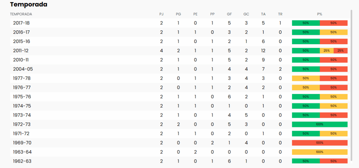
Task: Click the vertical scrollbar on the right
Action: coord(351,85)
